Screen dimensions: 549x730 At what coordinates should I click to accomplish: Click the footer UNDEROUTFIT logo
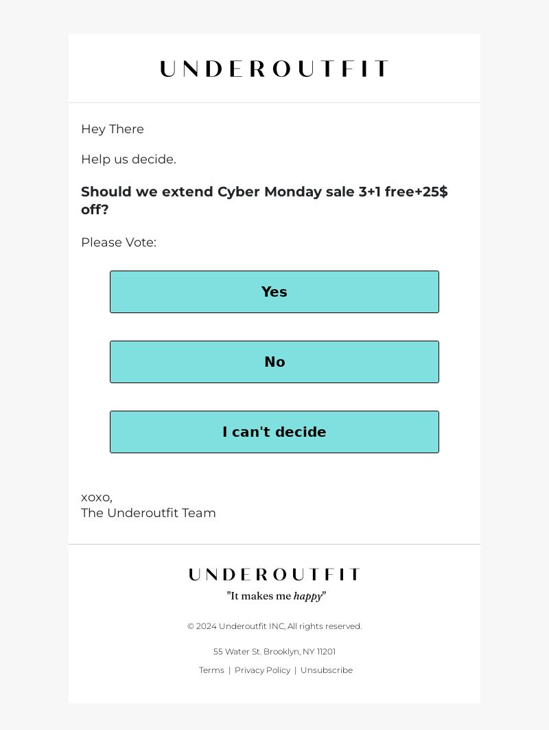[274, 575]
